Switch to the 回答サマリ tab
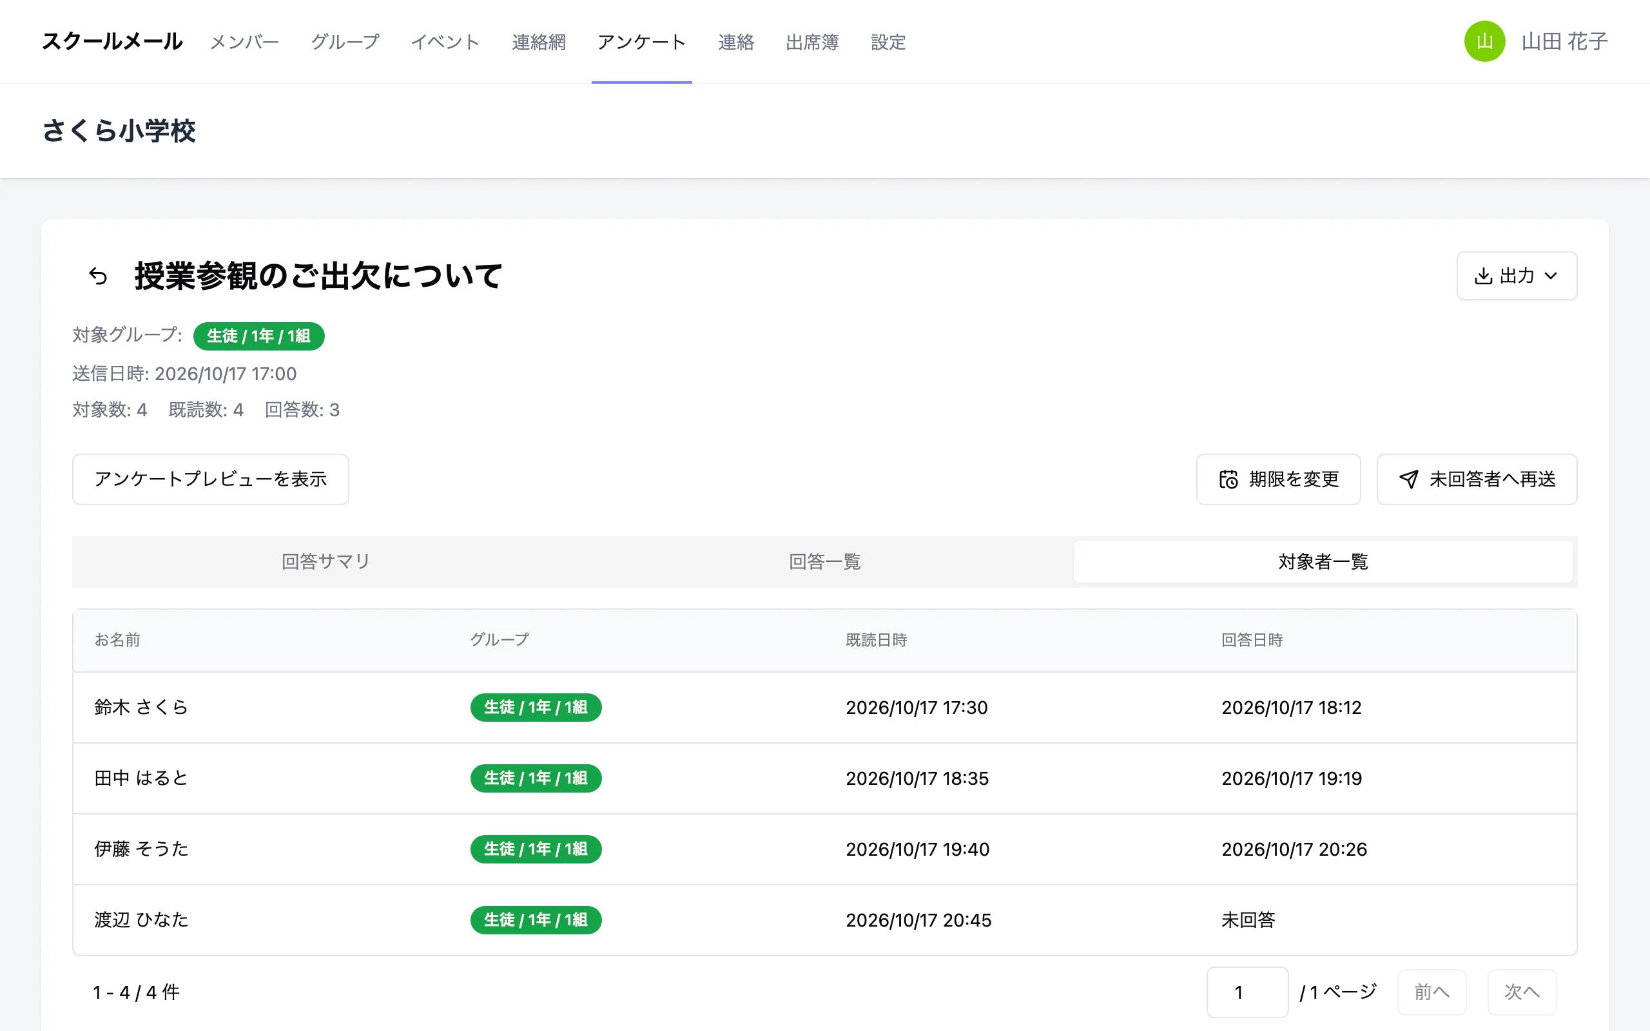The width and height of the screenshot is (1650, 1031). click(x=325, y=562)
